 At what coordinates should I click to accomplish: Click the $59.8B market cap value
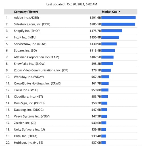(x=96, y=90)
